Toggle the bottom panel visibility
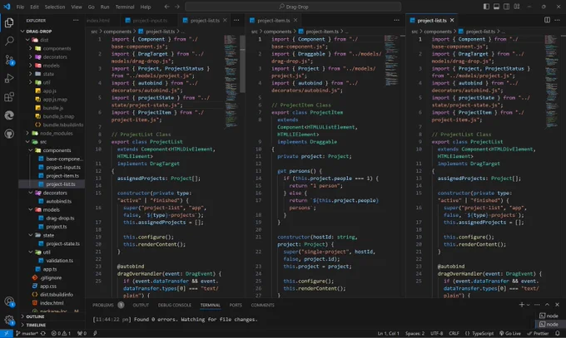This screenshot has height=338, width=566. click(x=496, y=7)
